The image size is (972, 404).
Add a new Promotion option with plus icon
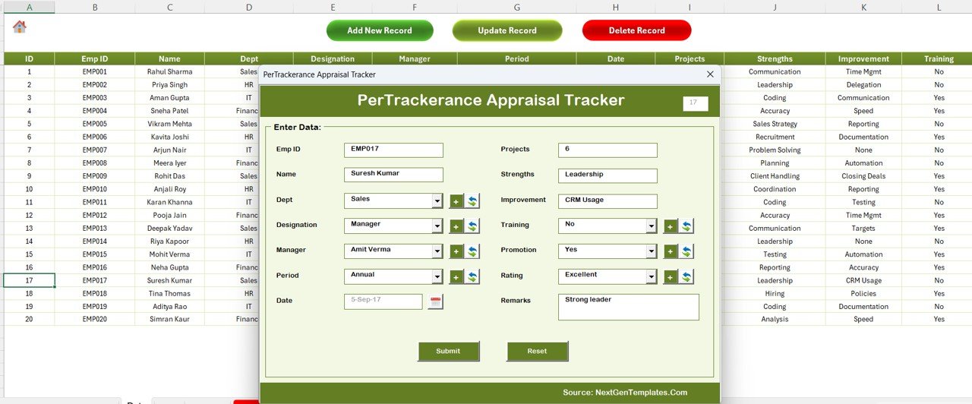[671, 251]
